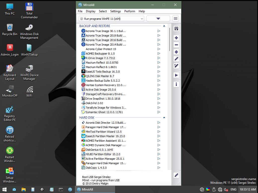Select the This PC desktop icon
Screen dimensions: 258x193
10,9
